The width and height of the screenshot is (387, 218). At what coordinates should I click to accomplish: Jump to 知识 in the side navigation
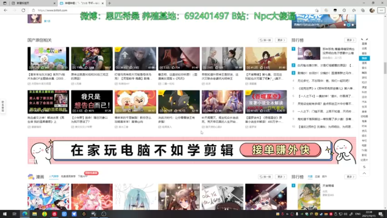click(x=364, y=82)
